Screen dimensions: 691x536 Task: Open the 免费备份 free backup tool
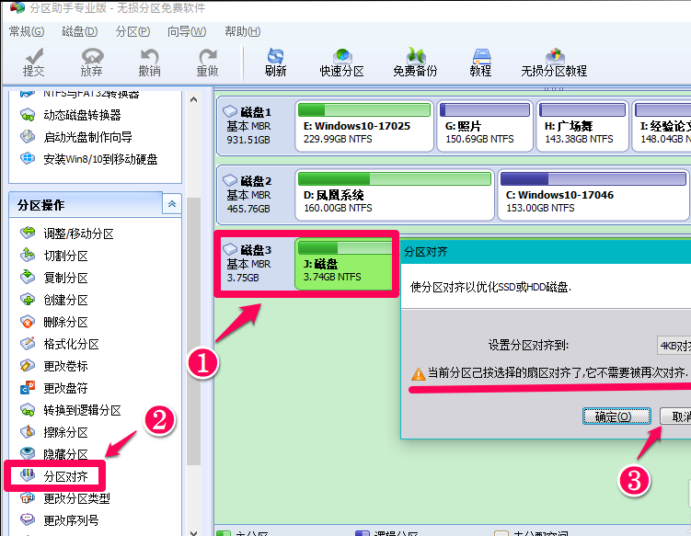point(415,62)
